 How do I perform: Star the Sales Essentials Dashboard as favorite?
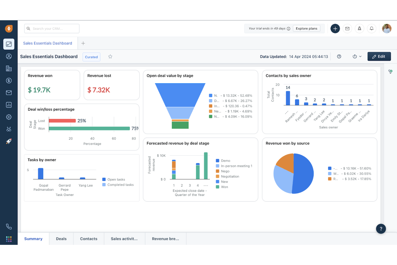[x=110, y=57]
